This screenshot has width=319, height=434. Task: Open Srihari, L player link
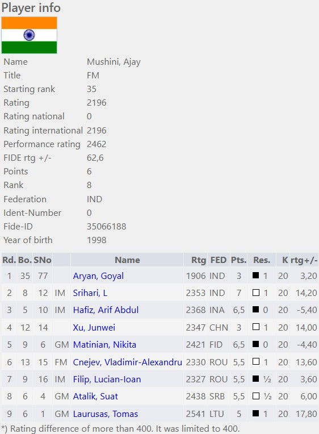pyautogui.click(x=90, y=293)
